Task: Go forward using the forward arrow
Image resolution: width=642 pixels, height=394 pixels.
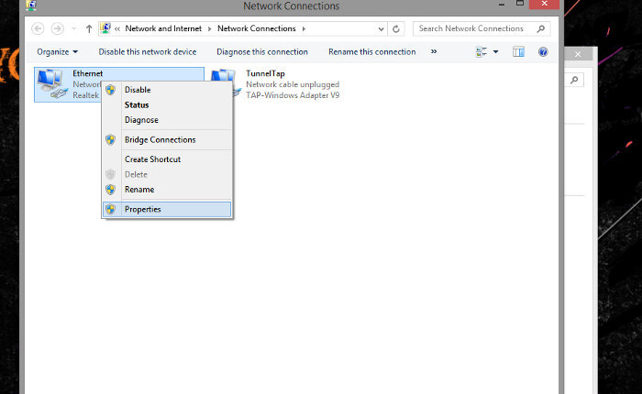Action: pyautogui.click(x=57, y=28)
